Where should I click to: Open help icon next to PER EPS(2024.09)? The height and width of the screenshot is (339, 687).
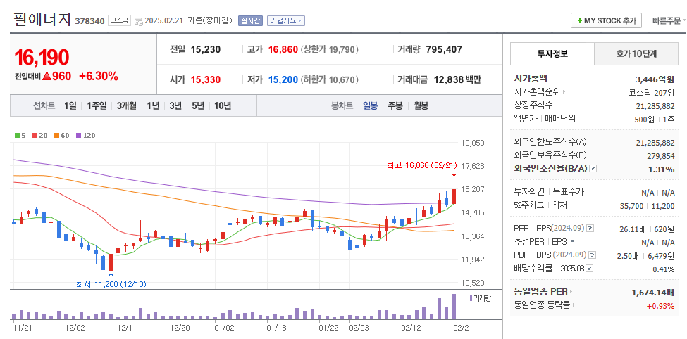coord(590,229)
